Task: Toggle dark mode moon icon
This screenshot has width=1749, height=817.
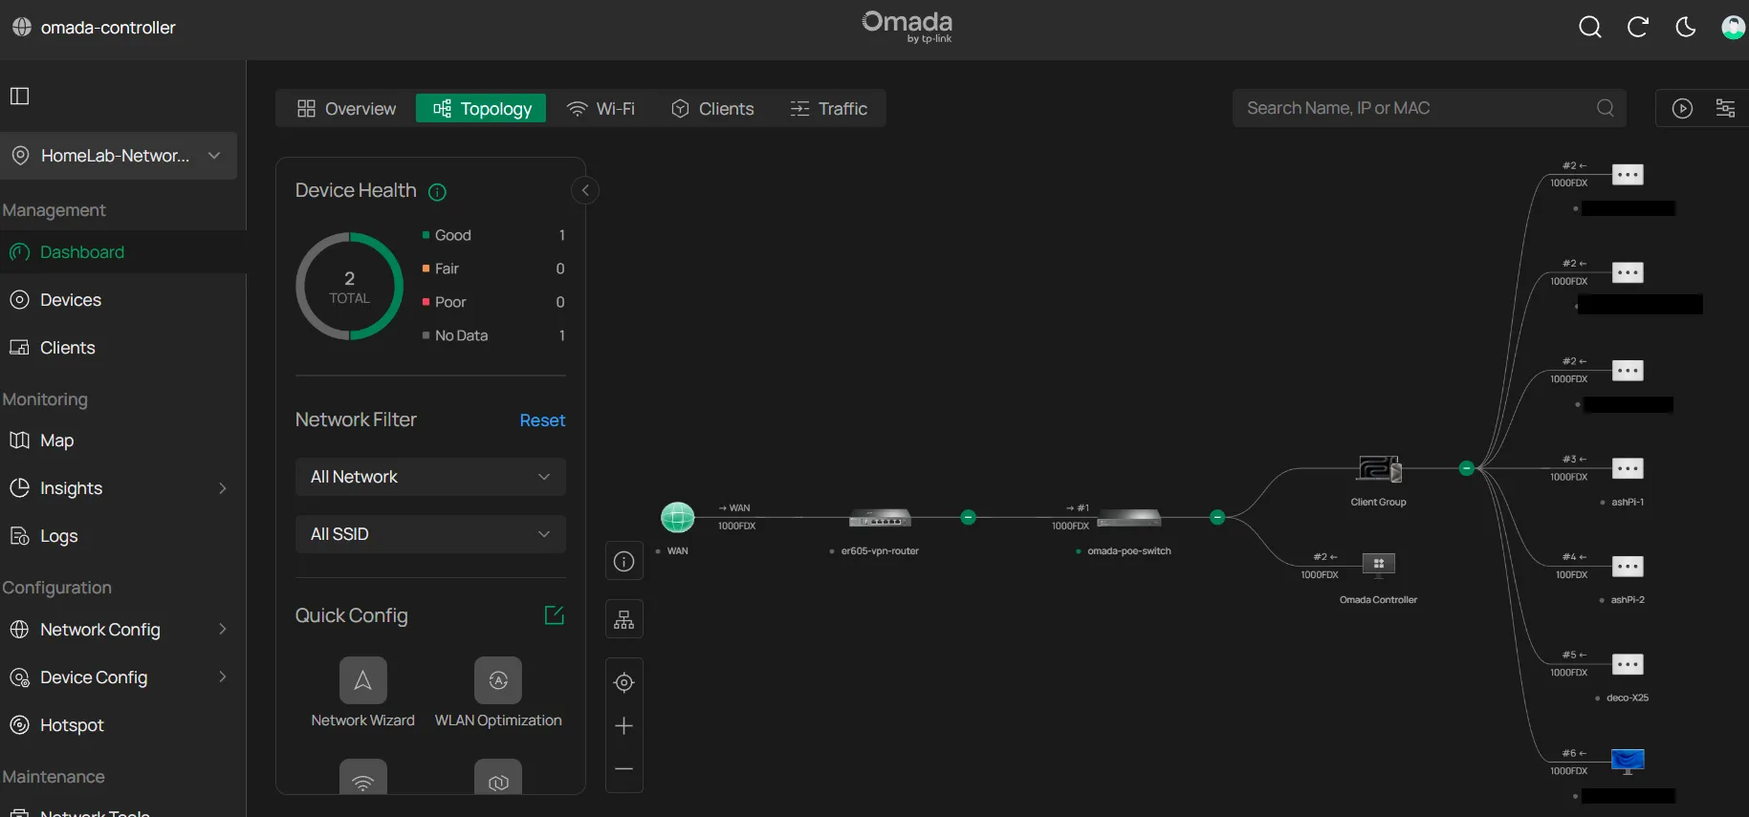Action: [x=1686, y=28]
